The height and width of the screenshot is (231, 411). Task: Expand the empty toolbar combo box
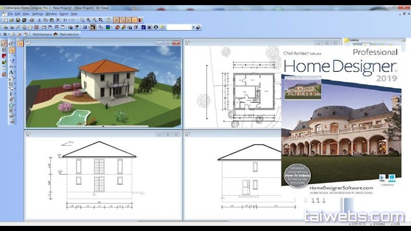(x=194, y=27)
